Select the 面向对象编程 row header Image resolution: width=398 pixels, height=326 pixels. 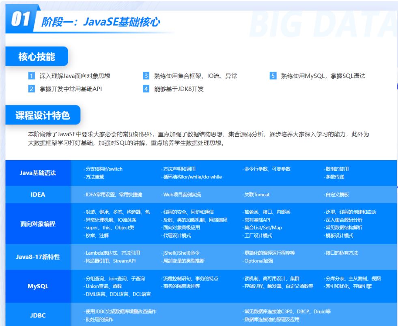coord(38,224)
